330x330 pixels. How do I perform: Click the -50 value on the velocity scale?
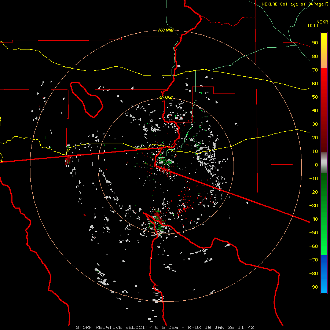pos(313,233)
